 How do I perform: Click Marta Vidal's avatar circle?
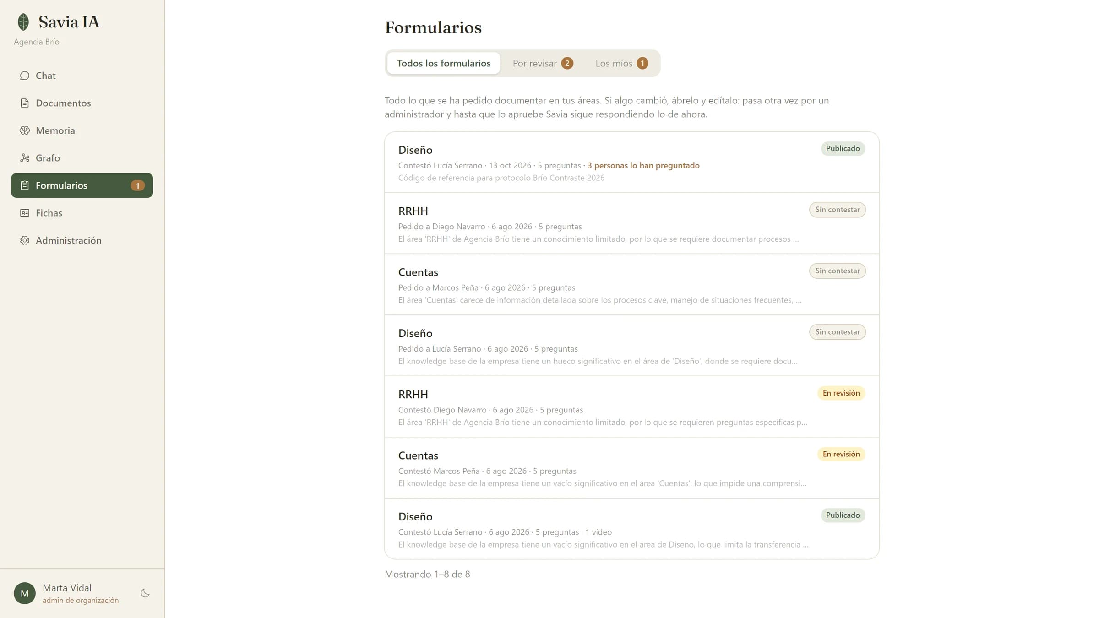point(25,593)
